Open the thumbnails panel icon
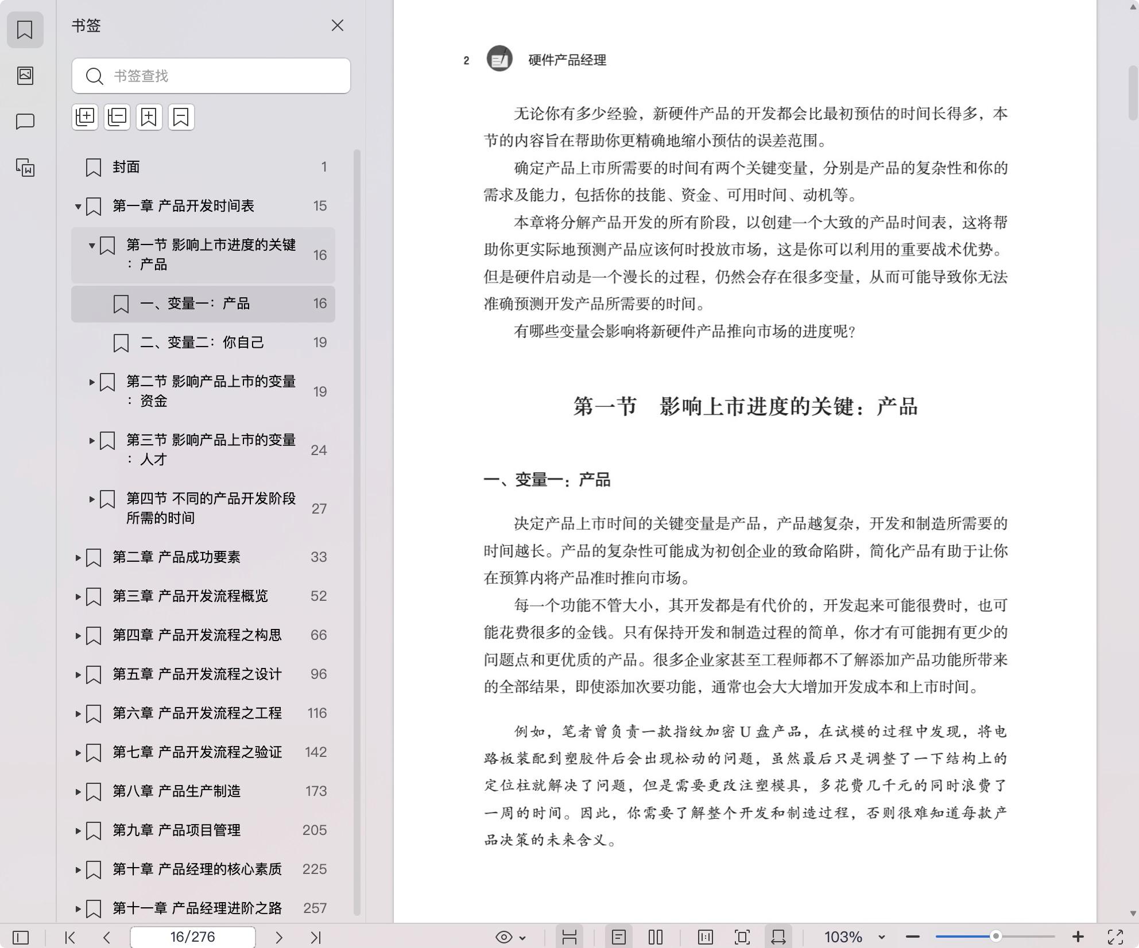The height and width of the screenshot is (948, 1139). click(x=25, y=76)
